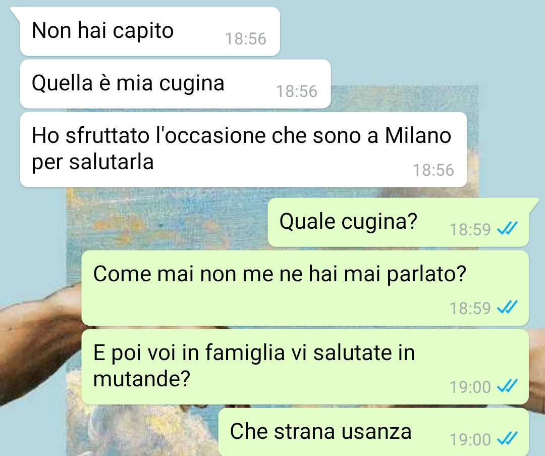The height and width of the screenshot is (456, 545).
Task: Click the 19:00 timestamp on the 'mutande?' message
Action: pos(470,387)
